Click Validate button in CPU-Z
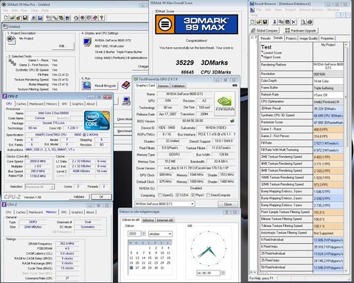354x283 pixels. (x=79, y=197)
